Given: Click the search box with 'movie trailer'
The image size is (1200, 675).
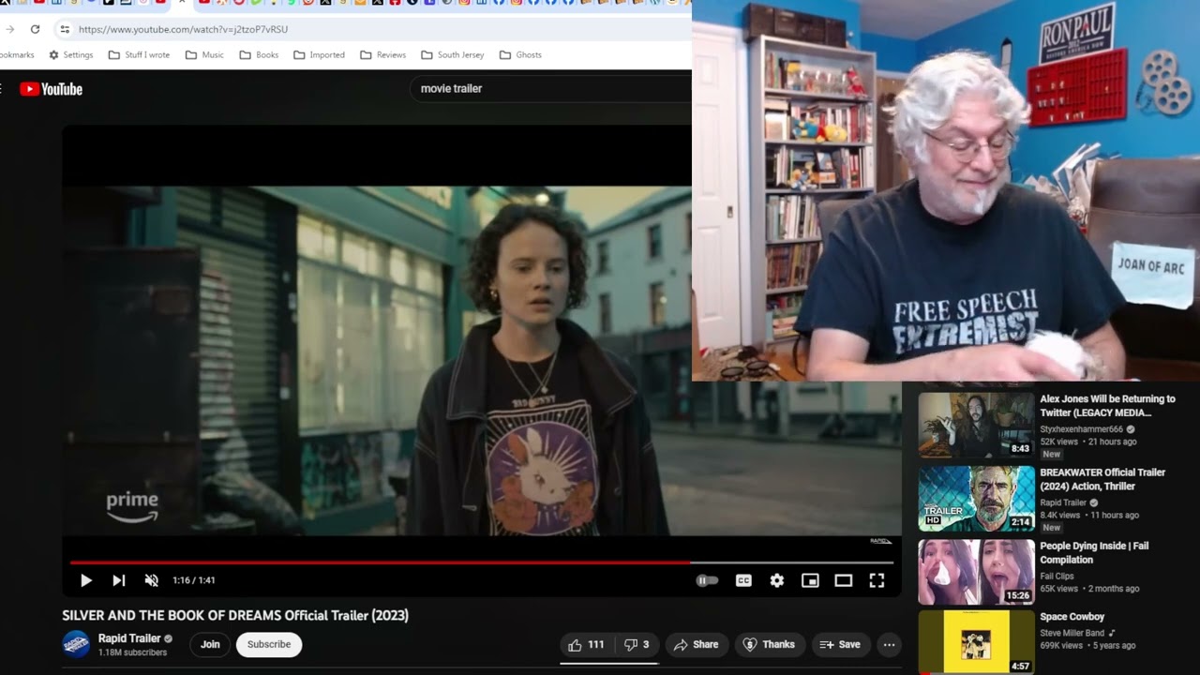Looking at the screenshot, I should (x=550, y=88).
